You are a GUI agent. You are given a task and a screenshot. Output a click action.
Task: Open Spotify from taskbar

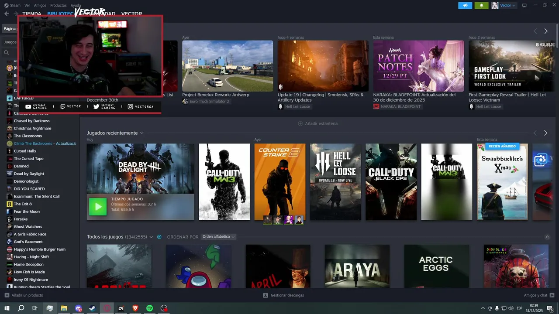150,308
